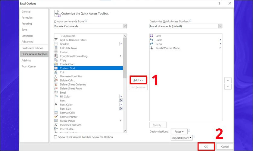Click the Borders command icon
The height and width of the screenshot is (151, 253).
[56, 44]
